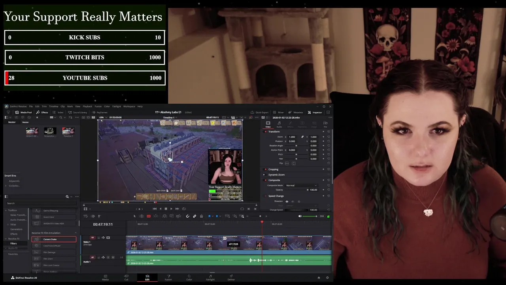
Task: Toggle the Composite section enable switch
Action: point(265,180)
